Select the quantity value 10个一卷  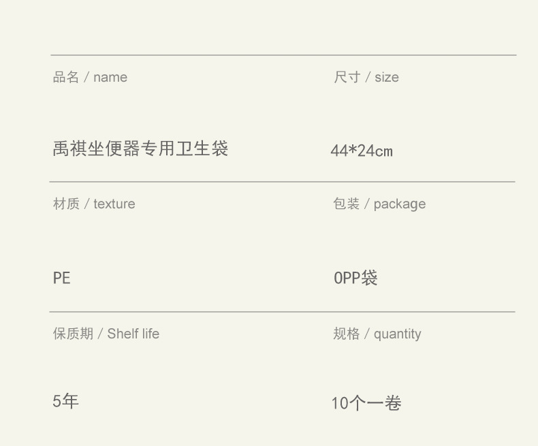(x=366, y=403)
